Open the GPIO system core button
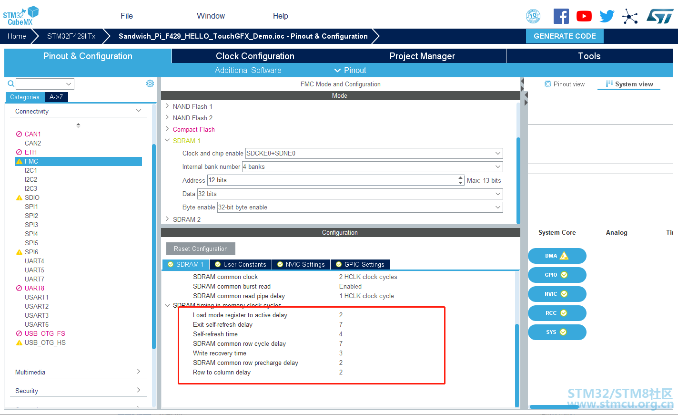 click(x=557, y=275)
